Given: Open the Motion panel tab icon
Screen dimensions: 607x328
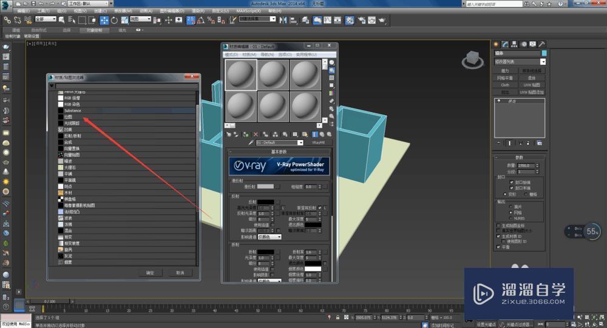Looking at the screenshot, I should click(x=524, y=44).
